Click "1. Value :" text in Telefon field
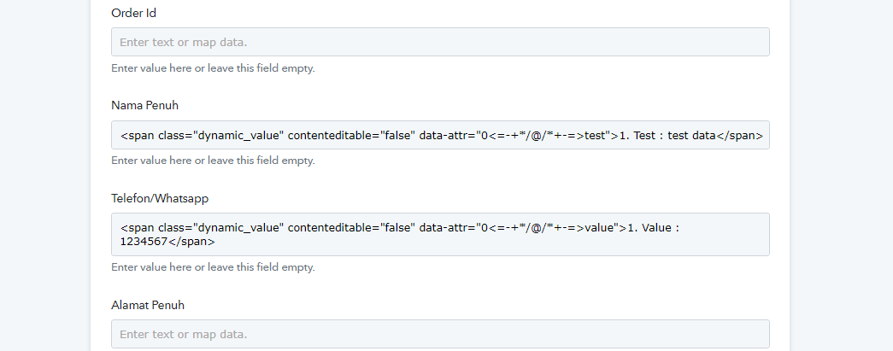The height and width of the screenshot is (351, 893). click(x=653, y=228)
